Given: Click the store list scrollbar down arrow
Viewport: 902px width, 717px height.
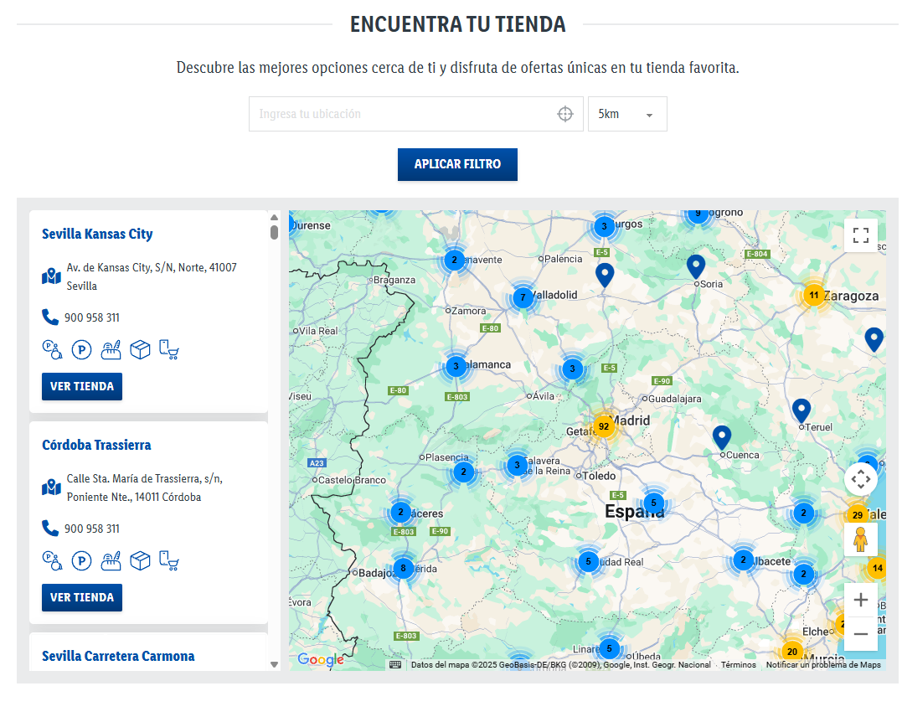Looking at the screenshot, I should pyautogui.click(x=274, y=664).
